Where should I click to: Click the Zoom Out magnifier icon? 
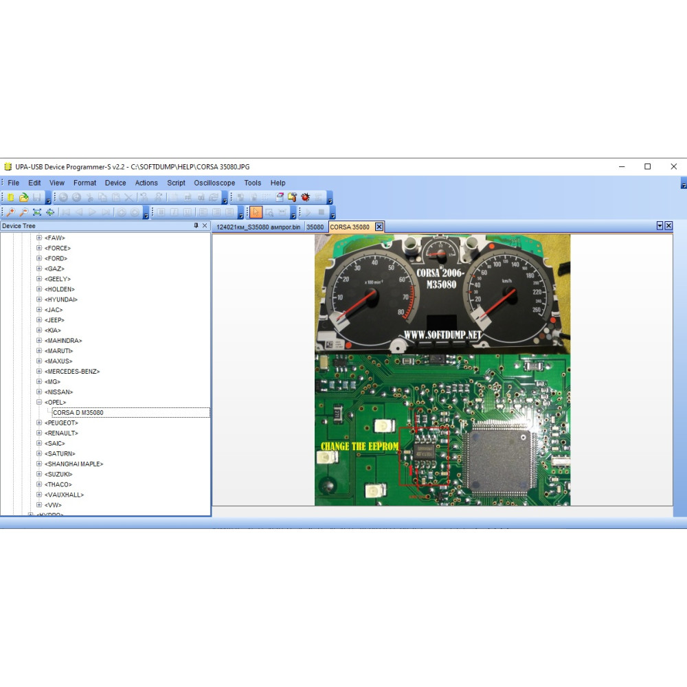[23, 212]
